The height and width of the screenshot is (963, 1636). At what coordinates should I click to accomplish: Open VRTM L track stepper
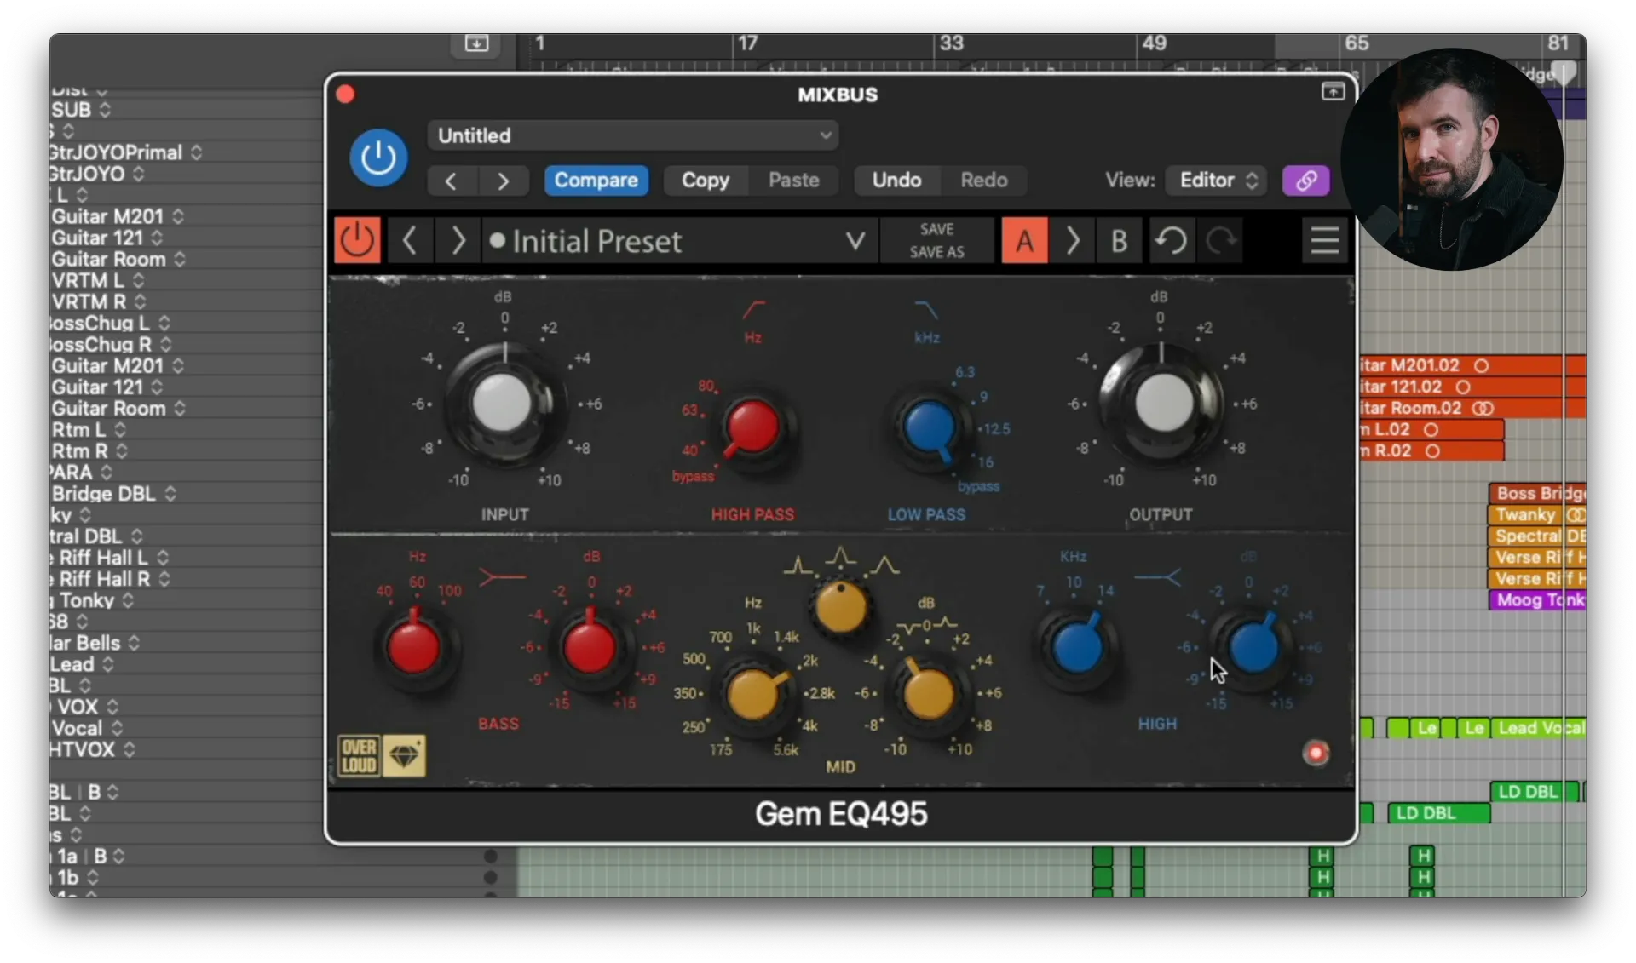(x=138, y=280)
